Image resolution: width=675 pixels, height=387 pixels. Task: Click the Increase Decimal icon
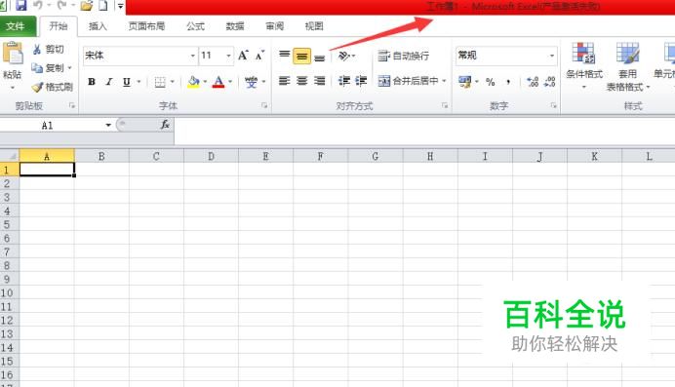533,82
